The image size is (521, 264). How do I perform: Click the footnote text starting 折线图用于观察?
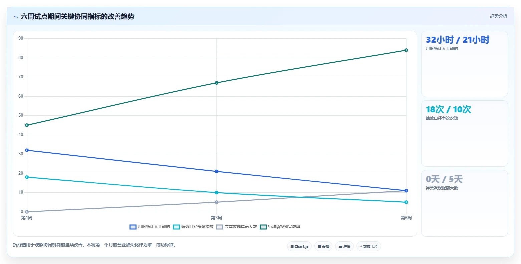tap(94, 245)
